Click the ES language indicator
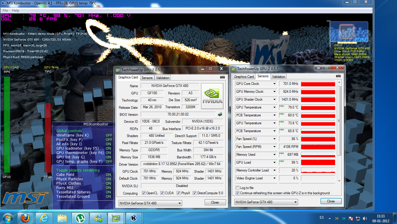 click(x=322, y=218)
